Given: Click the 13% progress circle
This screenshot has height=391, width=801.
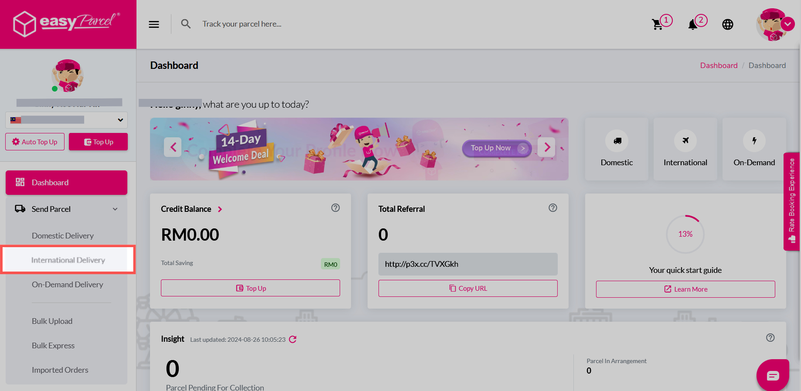Looking at the screenshot, I should [685, 234].
